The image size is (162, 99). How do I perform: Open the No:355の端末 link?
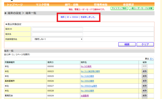point(87,81)
